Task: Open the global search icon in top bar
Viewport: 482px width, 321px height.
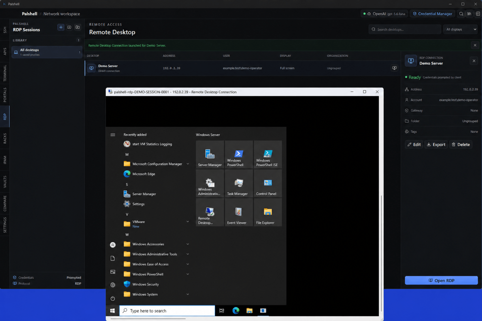Action: [x=461, y=14]
